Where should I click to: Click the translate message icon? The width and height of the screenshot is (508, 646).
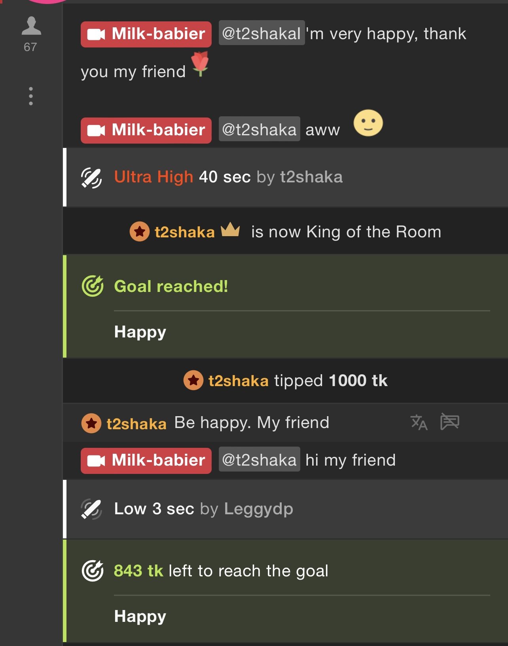point(419,422)
